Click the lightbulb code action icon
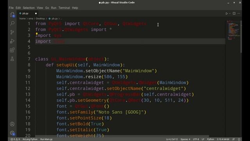The height and width of the screenshot is (141, 250). coord(37,34)
